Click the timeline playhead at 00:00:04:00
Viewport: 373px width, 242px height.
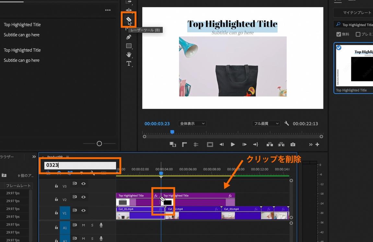(161, 174)
